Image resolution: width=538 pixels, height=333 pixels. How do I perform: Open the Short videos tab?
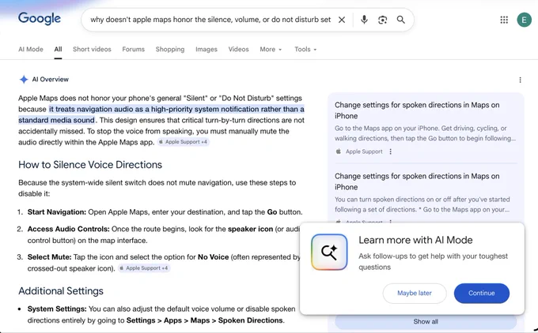(x=92, y=49)
